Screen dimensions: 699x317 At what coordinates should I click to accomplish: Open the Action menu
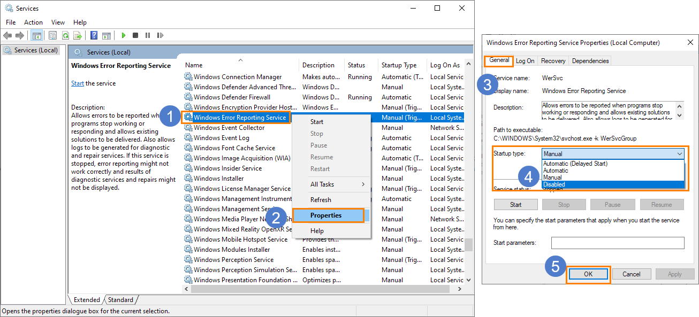33,22
